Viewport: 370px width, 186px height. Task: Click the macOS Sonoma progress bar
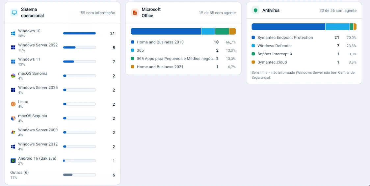(80, 76)
